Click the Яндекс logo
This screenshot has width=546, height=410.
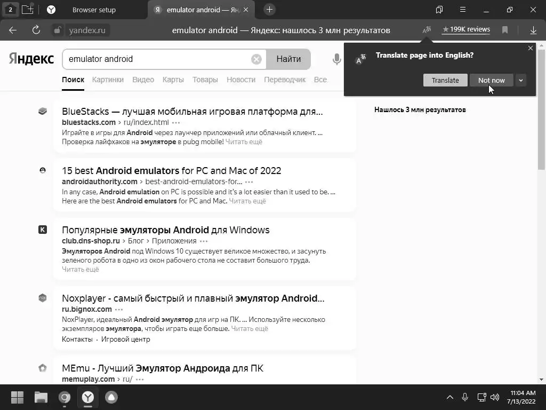(31, 59)
